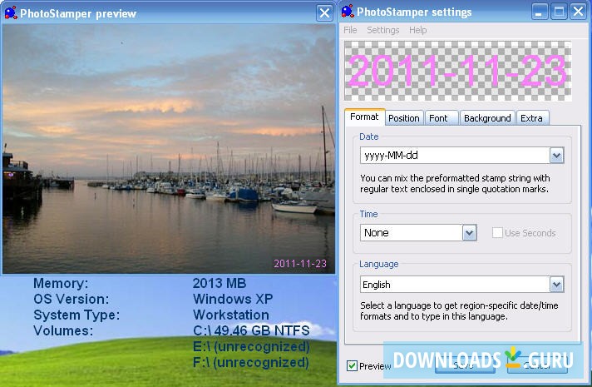The image size is (592, 387).
Task: Click the 'F:\ (unrecognized)' volume text
Action: coord(251,362)
